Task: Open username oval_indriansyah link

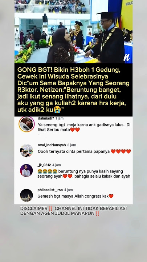Action: 52,145
